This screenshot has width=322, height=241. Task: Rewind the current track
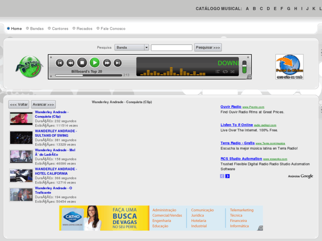pyautogui.click(x=70, y=63)
